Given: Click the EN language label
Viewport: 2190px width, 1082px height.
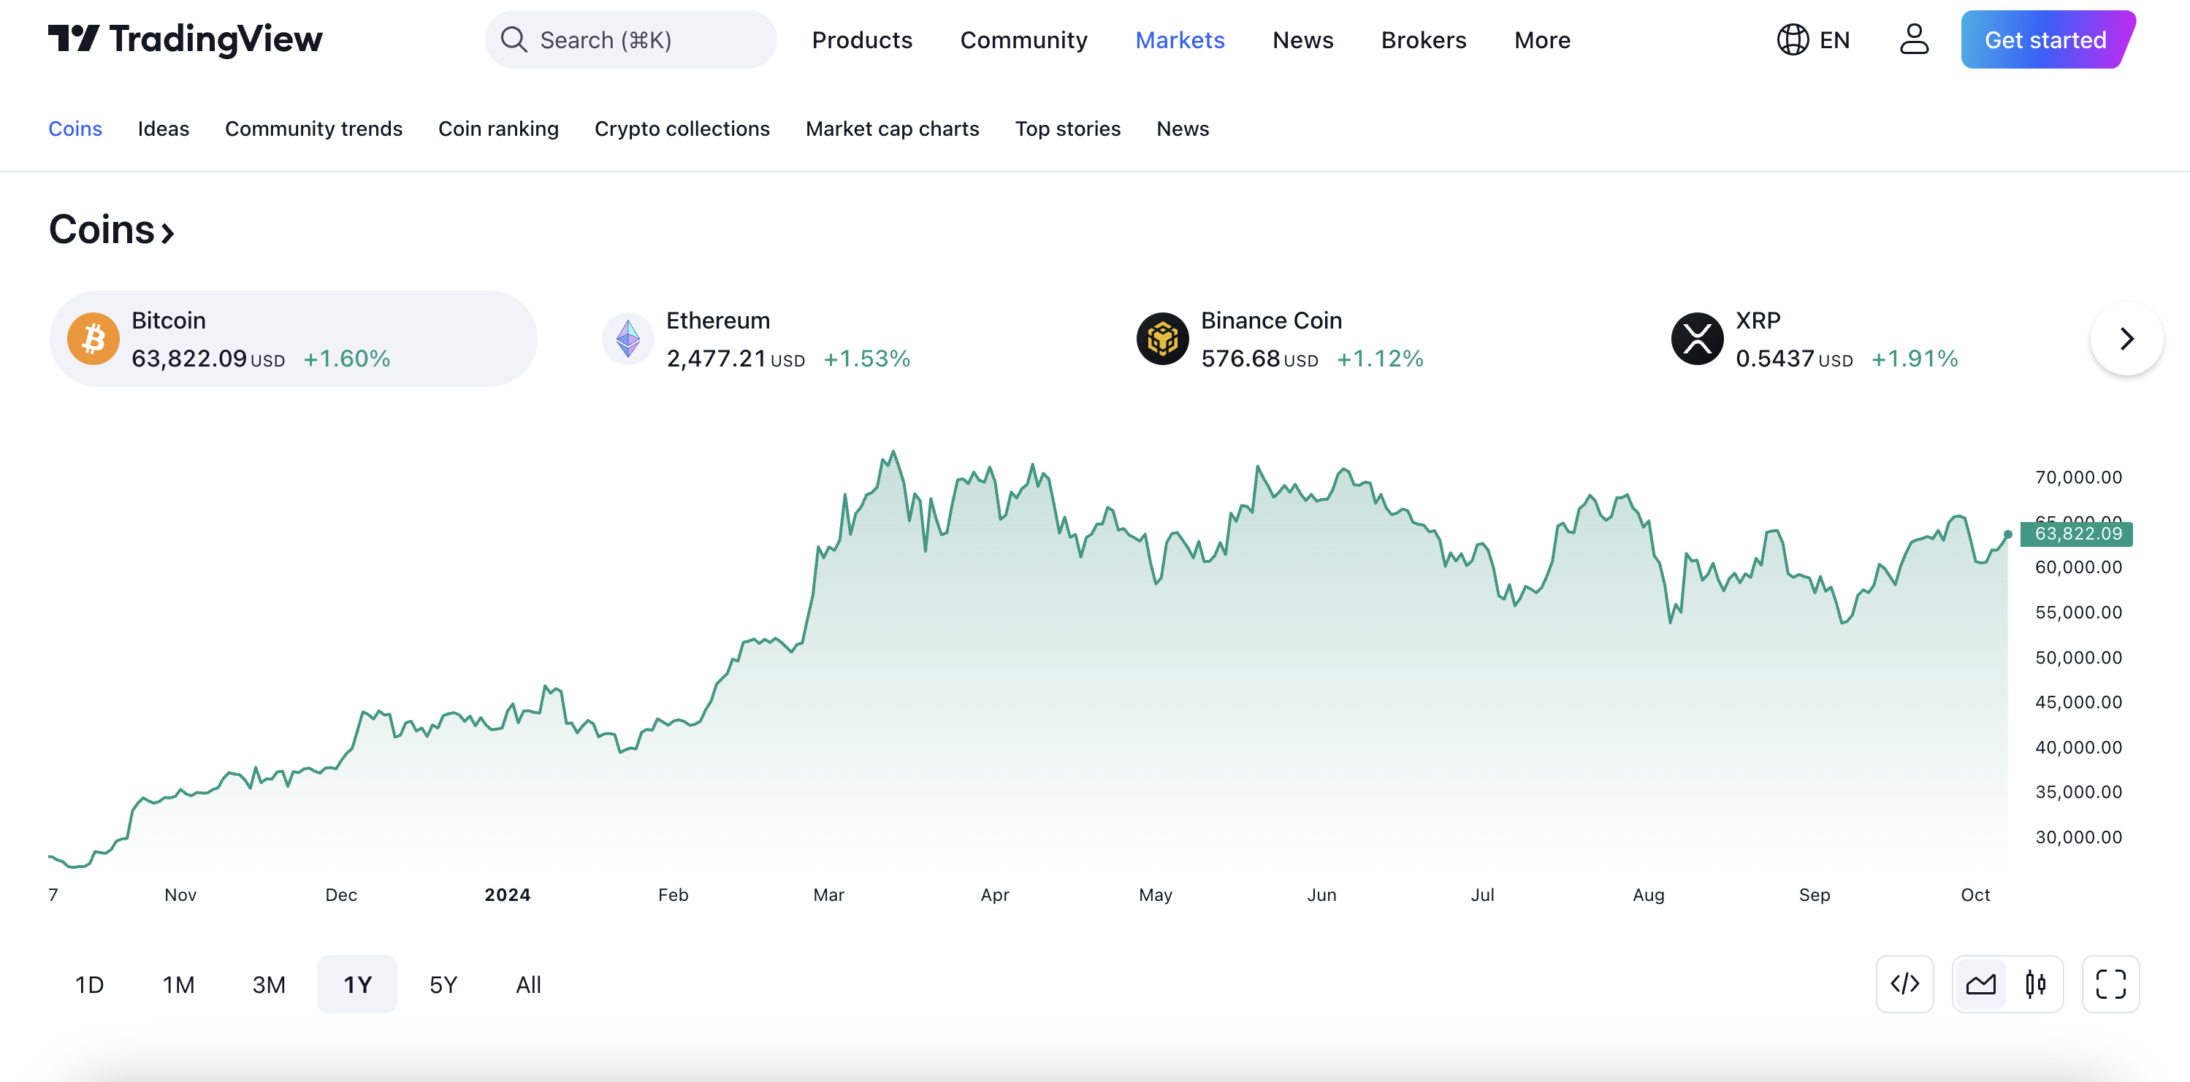Looking at the screenshot, I should 1835,40.
